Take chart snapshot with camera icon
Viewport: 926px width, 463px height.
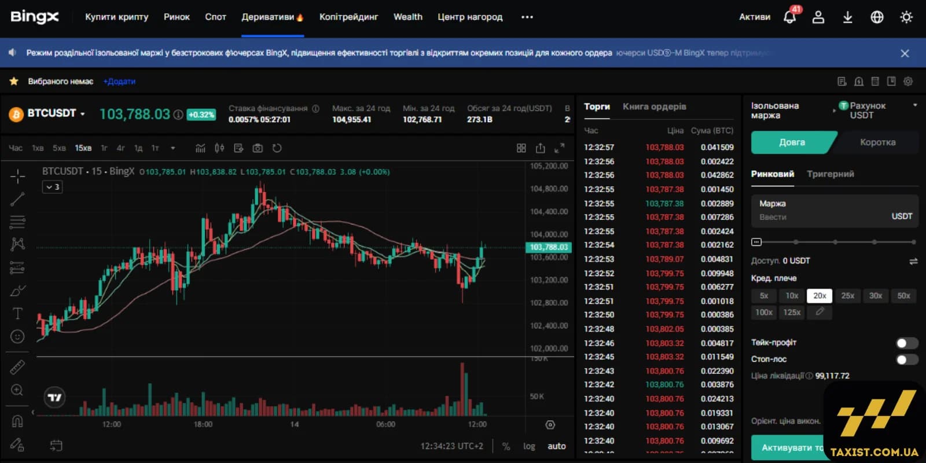click(258, 148)
